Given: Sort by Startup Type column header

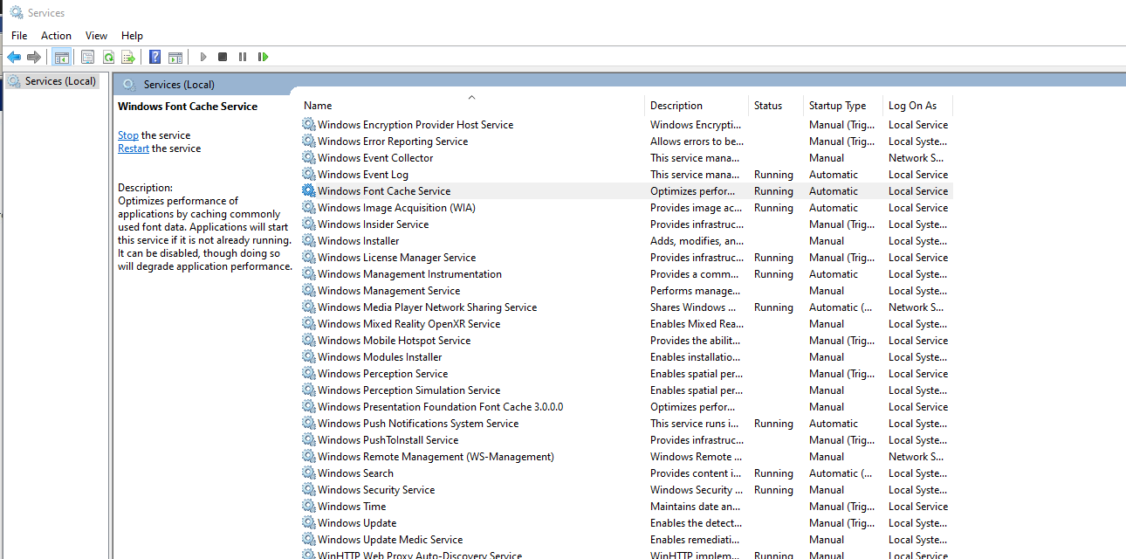Looking at the screenshot, I should (843, 106).
